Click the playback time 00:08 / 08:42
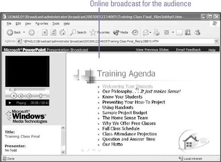Image resolution: width=221 pixels, height=162 pixels. coord(40,103)
